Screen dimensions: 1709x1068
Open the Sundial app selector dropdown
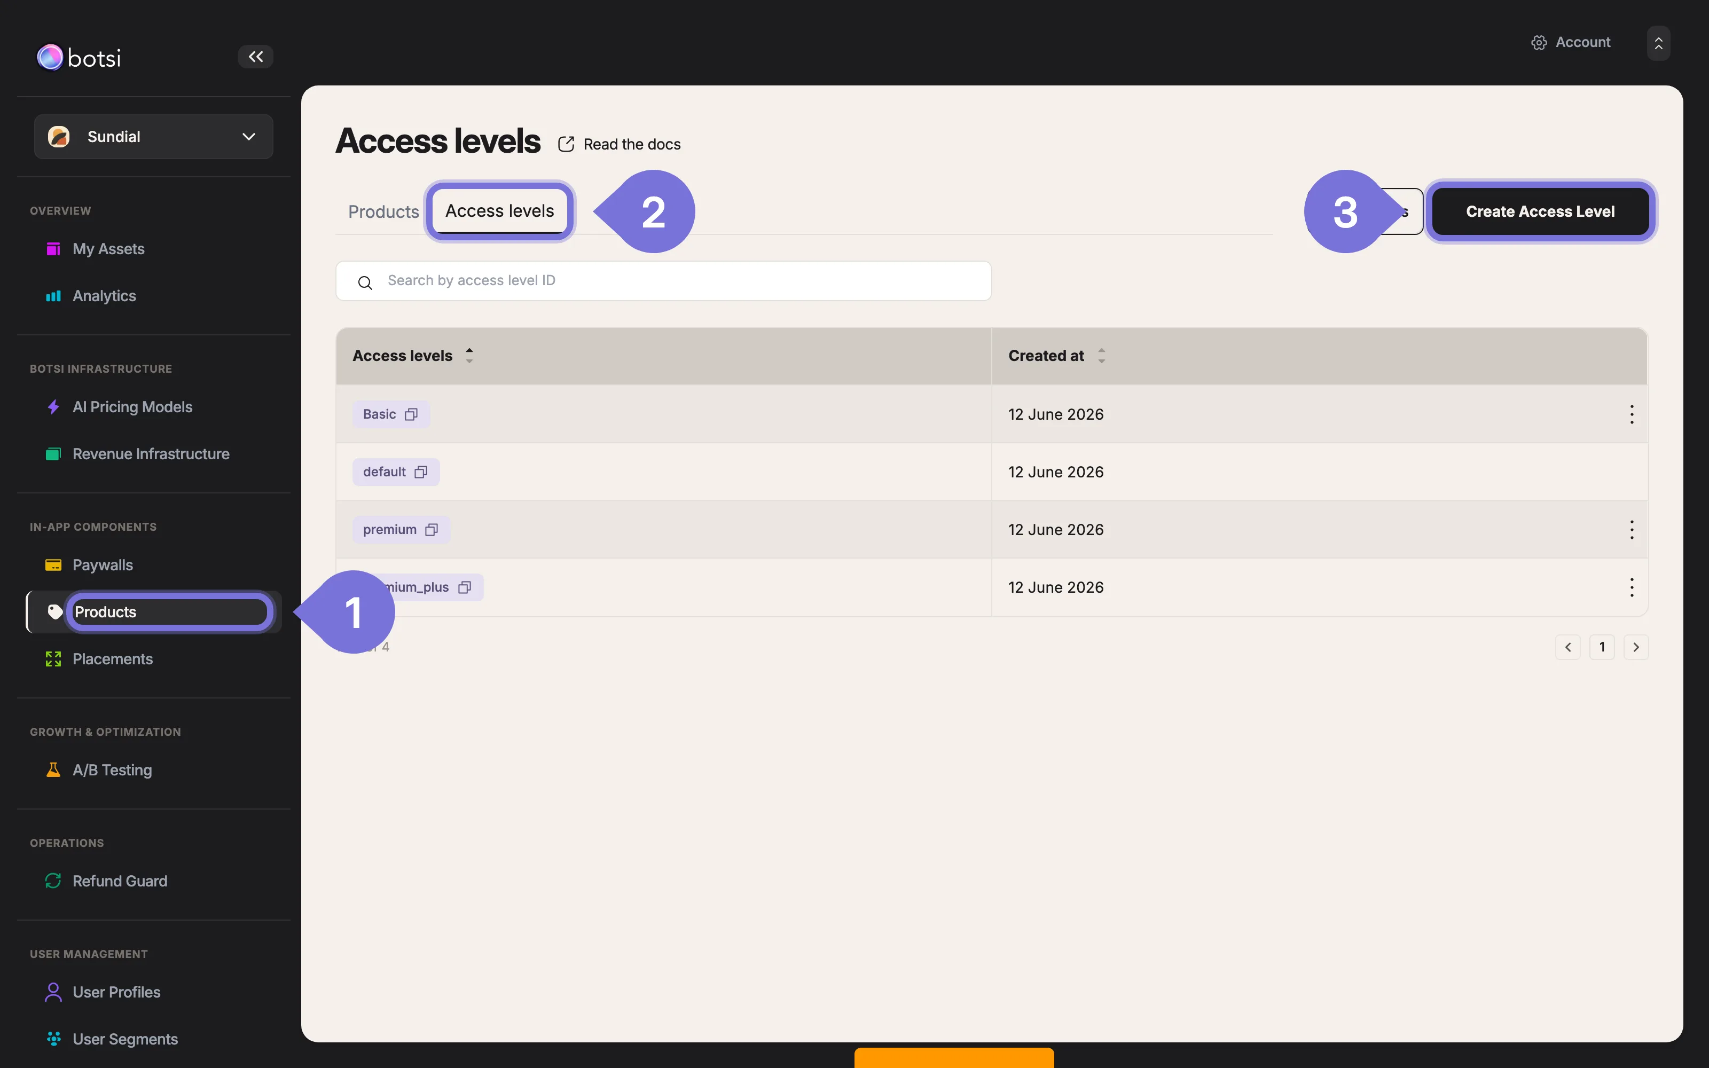tap(153, 136)
